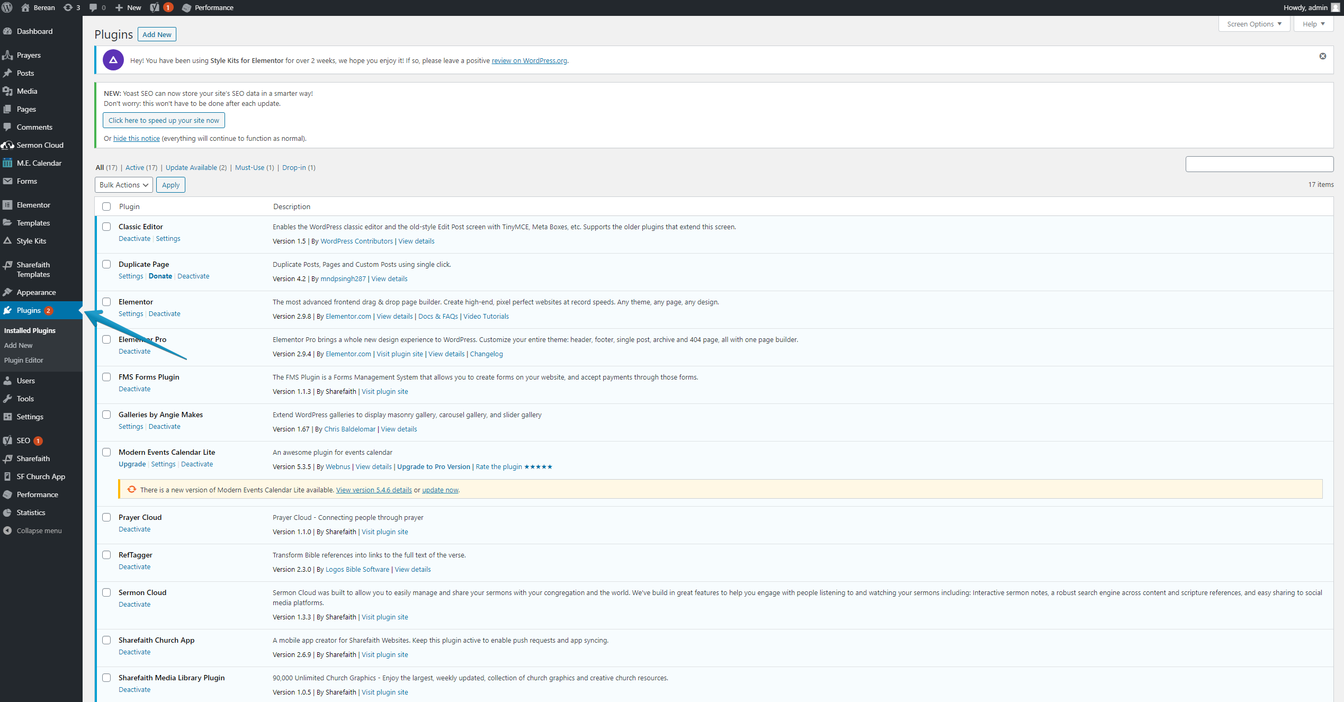The width and height of the screenshot is (1344, 702).
Task: Check Galleries by Angie Makes checkbox
Action: [106, 415]
